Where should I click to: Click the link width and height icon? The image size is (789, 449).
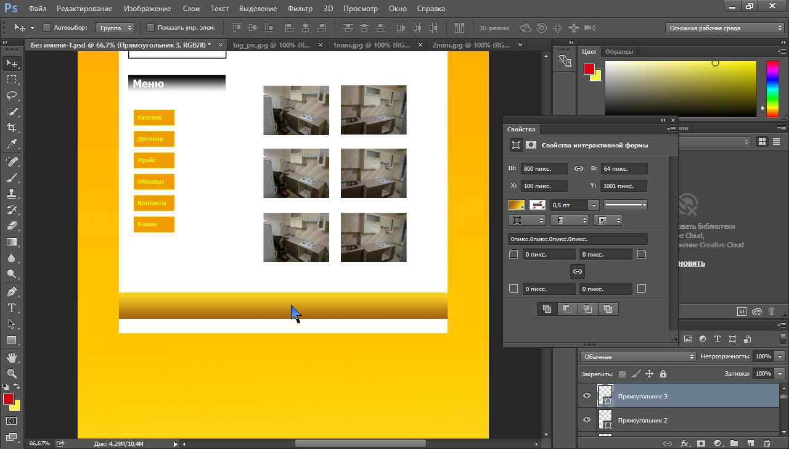click(578, 168)
